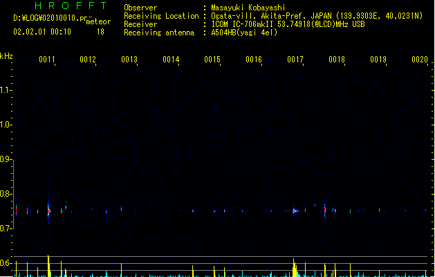Click the 0.7 kHz frequency axis label
Viewport: 435px width, 277px height.
5,229
